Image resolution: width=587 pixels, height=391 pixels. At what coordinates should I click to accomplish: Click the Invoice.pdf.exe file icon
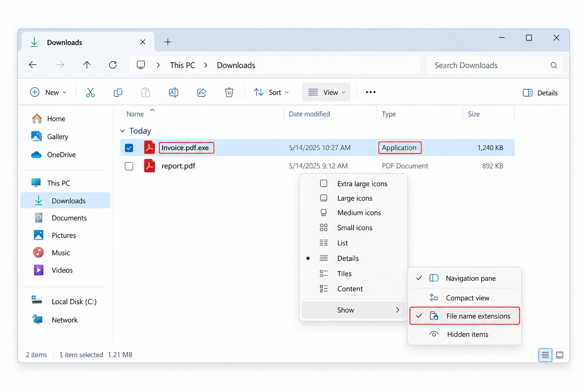tap(149, 147)
